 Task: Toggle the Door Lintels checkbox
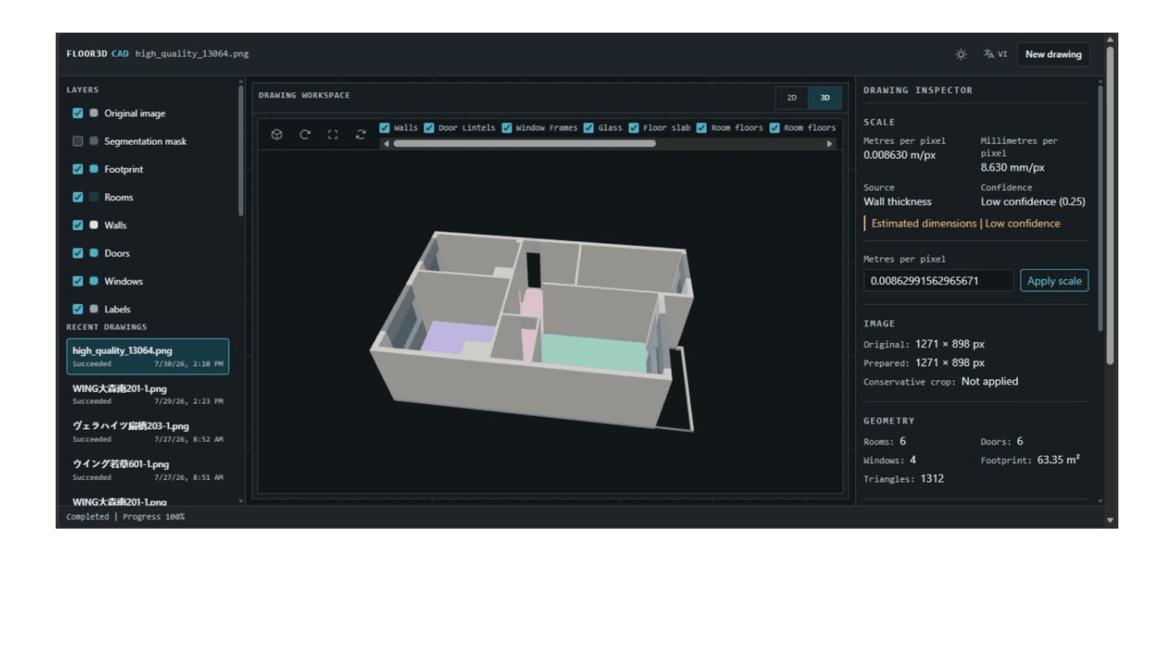(x=429, y=128)
